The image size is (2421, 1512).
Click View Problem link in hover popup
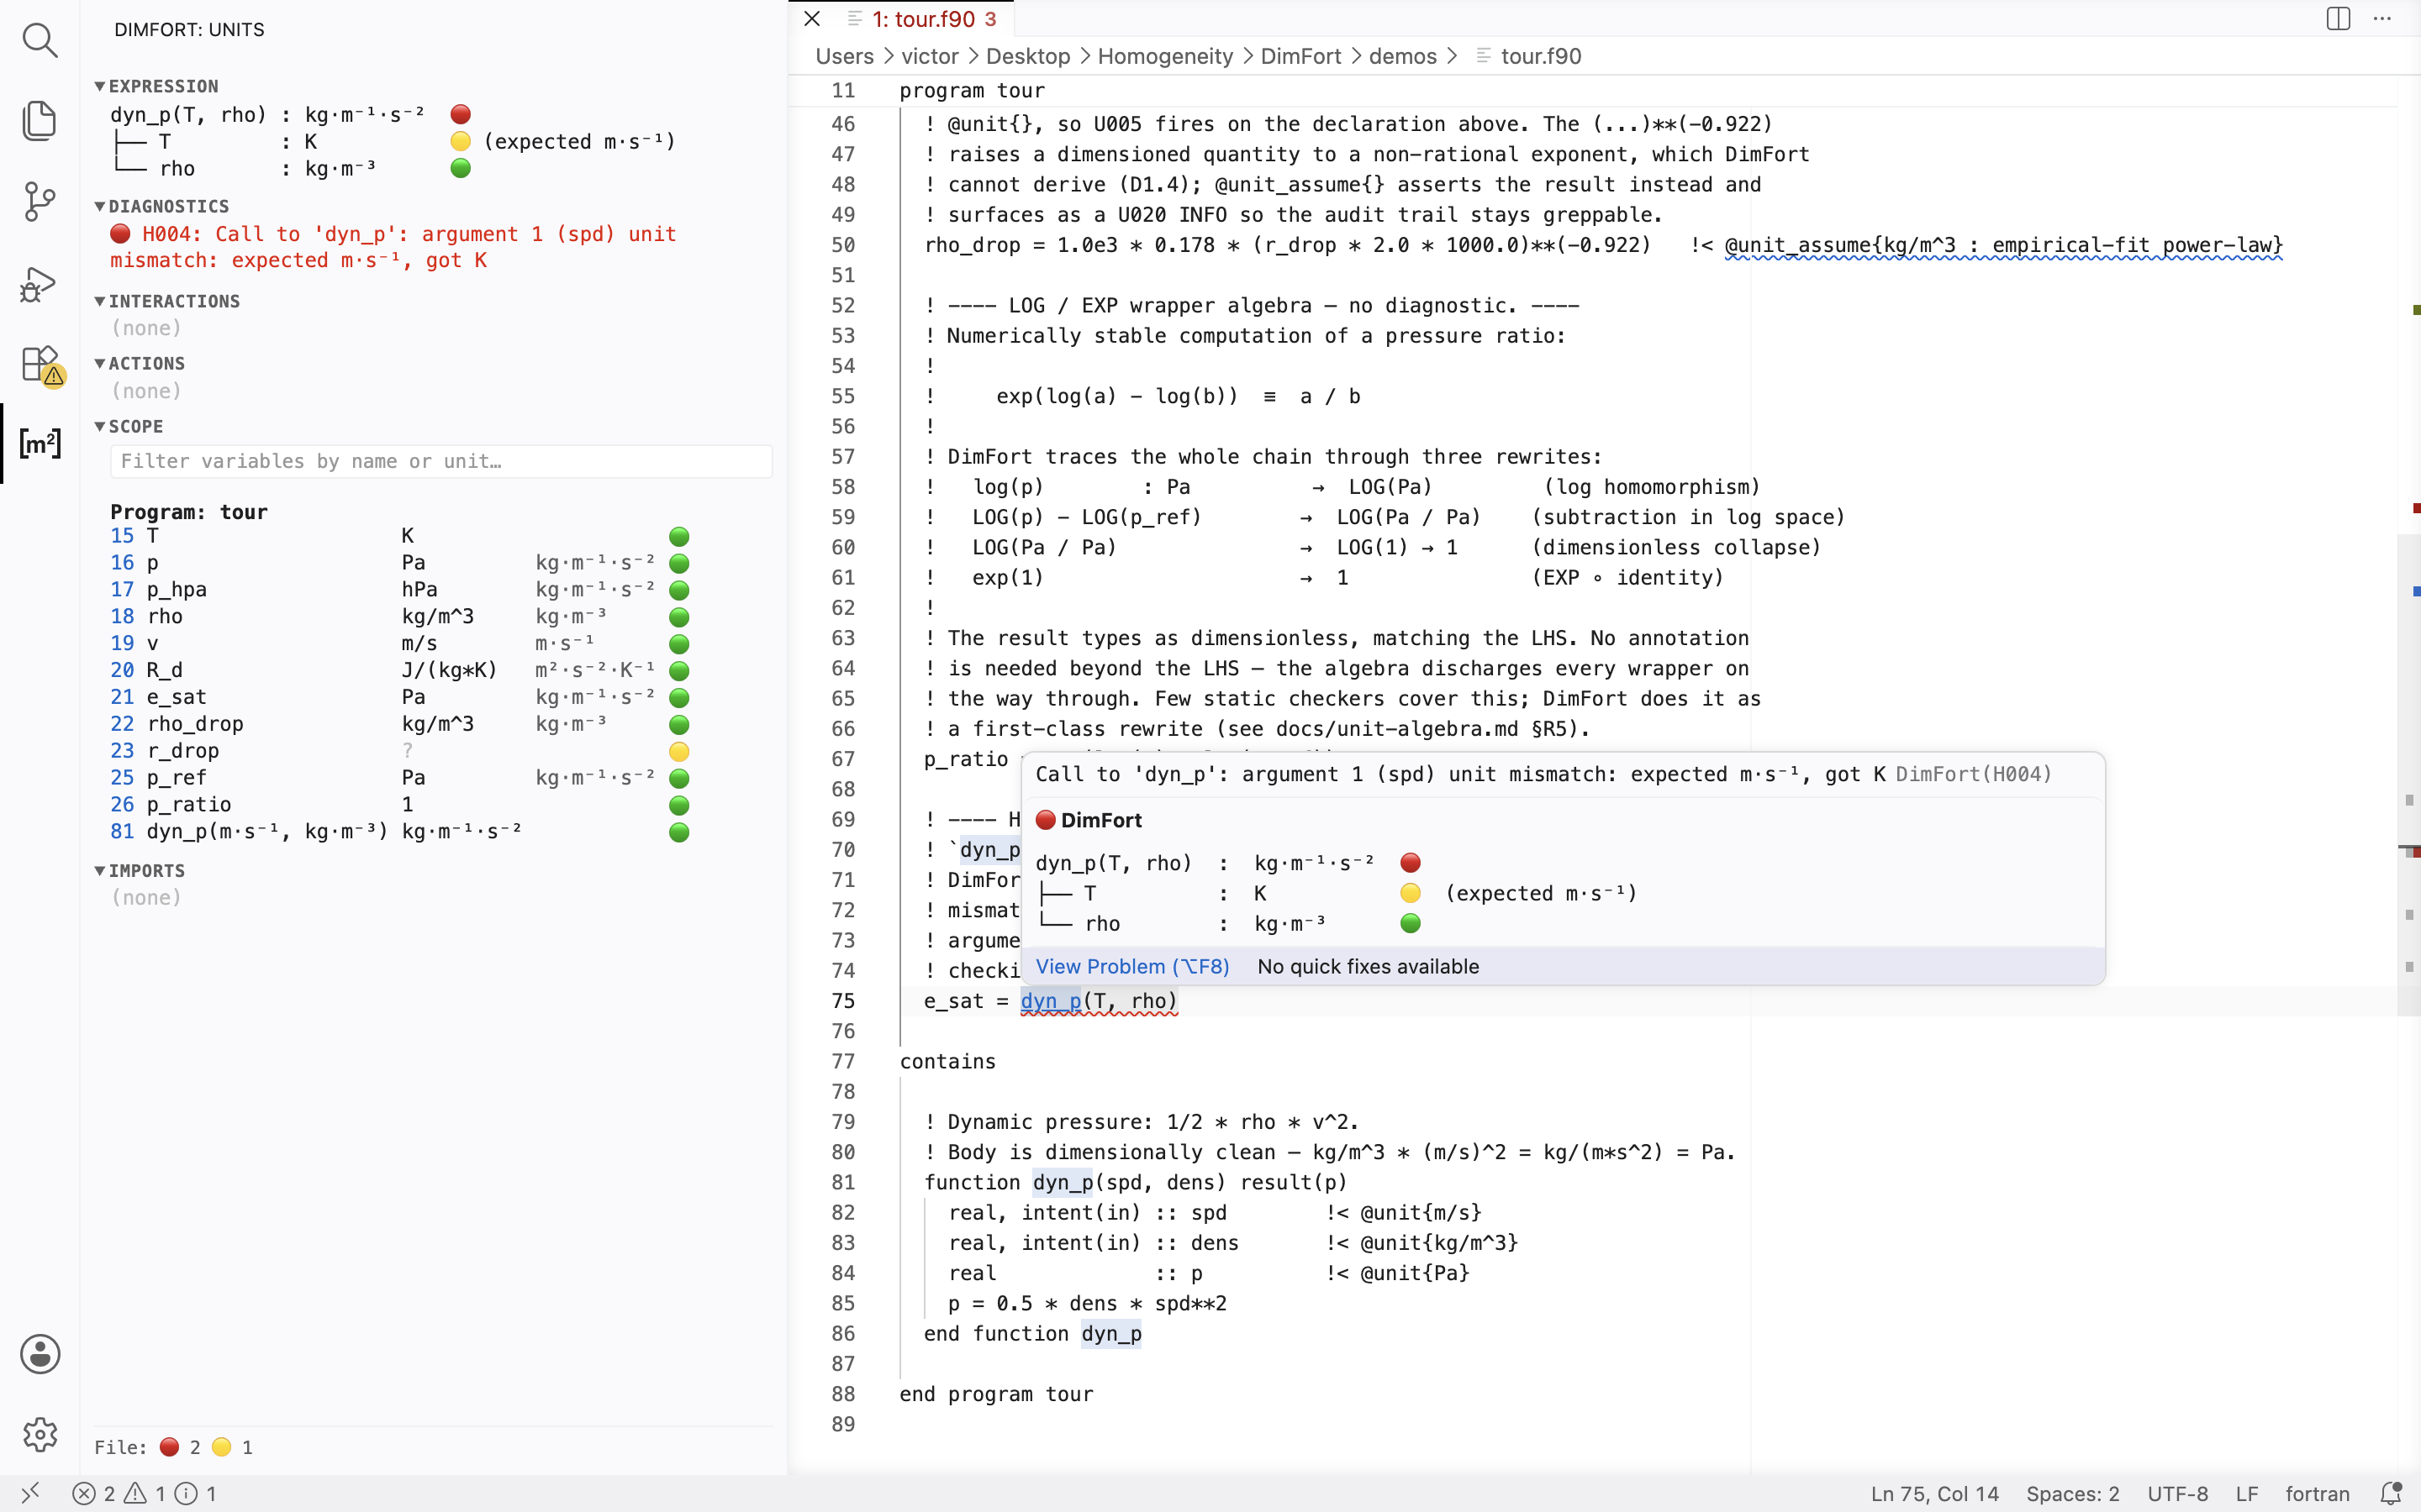click(1132, 966)
